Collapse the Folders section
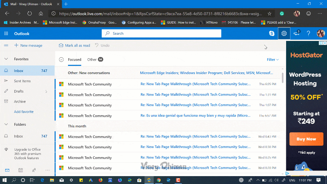The image size is (327, 184). 6,124
